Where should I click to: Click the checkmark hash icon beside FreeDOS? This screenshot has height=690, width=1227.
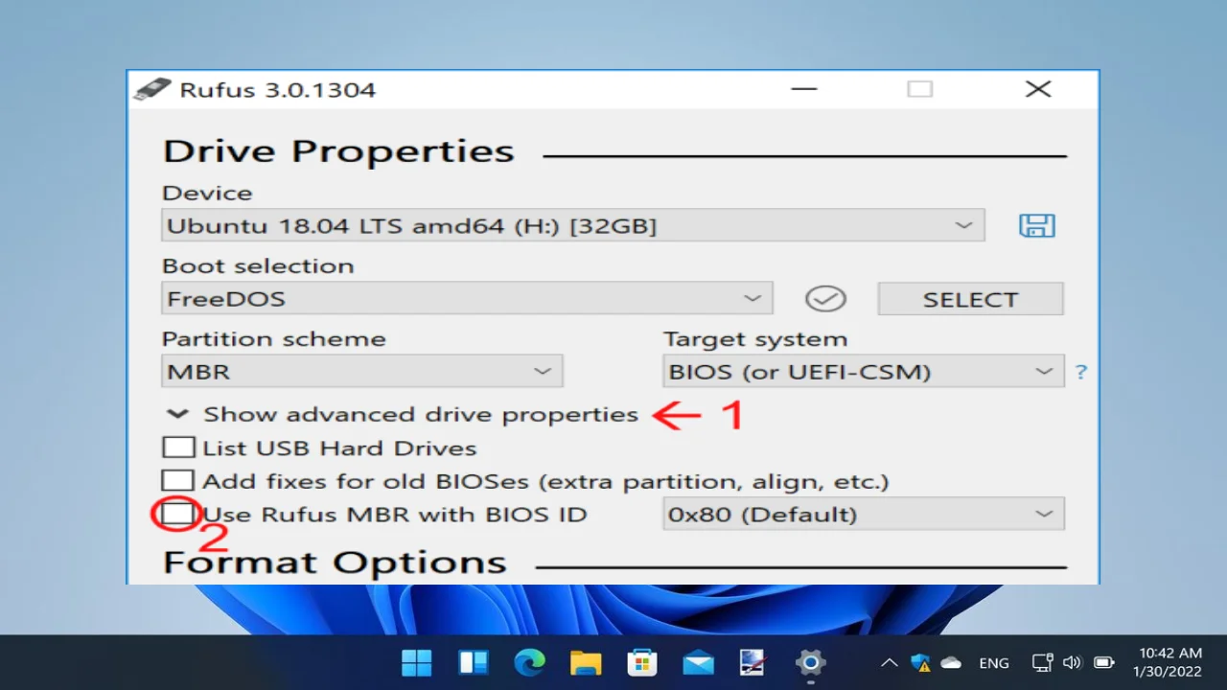click(x=825, y=299)
